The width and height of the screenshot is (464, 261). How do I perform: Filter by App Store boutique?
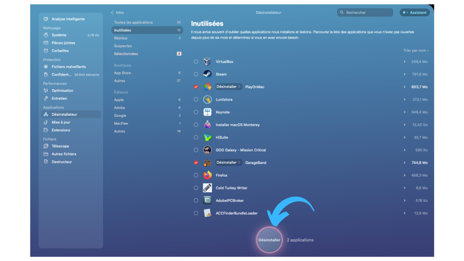click(x=147, y=73)
